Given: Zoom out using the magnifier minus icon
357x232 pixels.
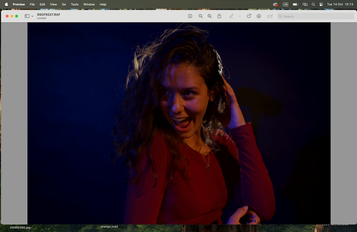Looking at the screenshot, I should tap(201, 16).
